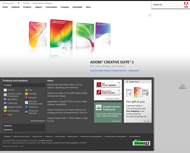Select the purple Creative Suite box

coord(103,33)
